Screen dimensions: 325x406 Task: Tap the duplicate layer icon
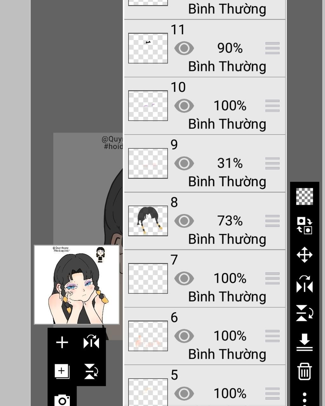point(62,371)
